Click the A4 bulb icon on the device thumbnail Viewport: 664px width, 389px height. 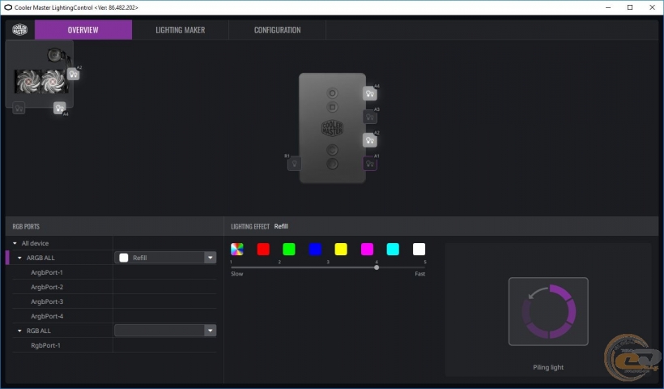[60, 108]
